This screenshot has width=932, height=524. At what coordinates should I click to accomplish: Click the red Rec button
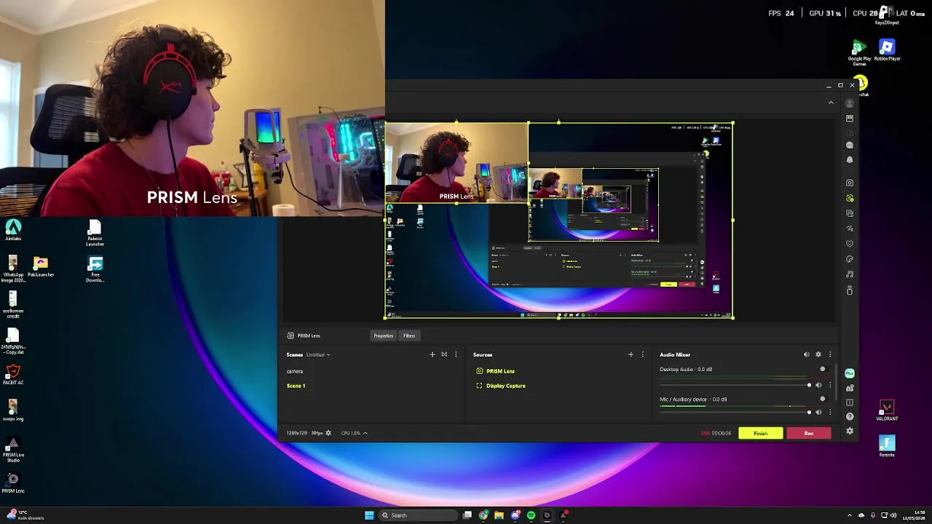(x=808, y=433)
